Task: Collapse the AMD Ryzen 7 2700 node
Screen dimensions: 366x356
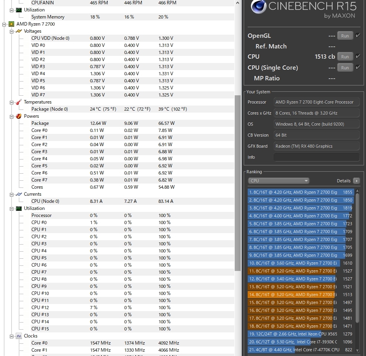Action: pos(4,24)
